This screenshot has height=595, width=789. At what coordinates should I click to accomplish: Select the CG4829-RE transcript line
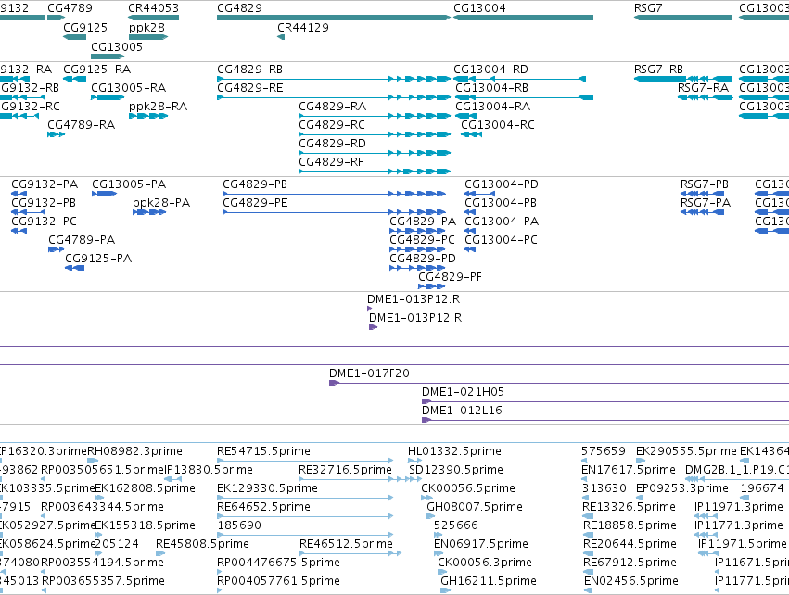[334, 97]
